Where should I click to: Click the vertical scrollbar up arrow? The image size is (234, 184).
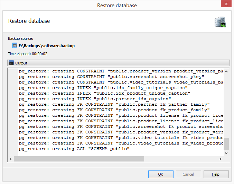[226, 71]
